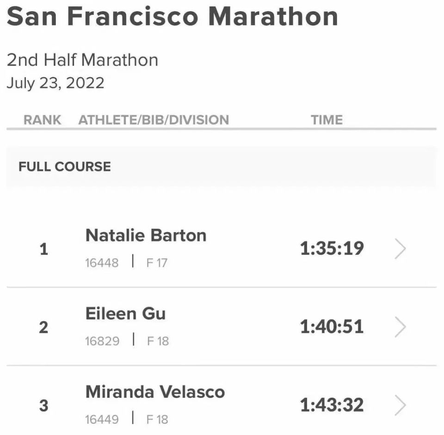
Task: Click the ATHLETE/BIB/DIVISION column header
Action: click(154, 120)
